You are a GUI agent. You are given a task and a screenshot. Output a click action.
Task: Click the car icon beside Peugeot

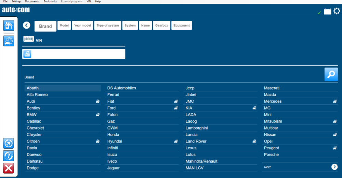click(335, 148)
